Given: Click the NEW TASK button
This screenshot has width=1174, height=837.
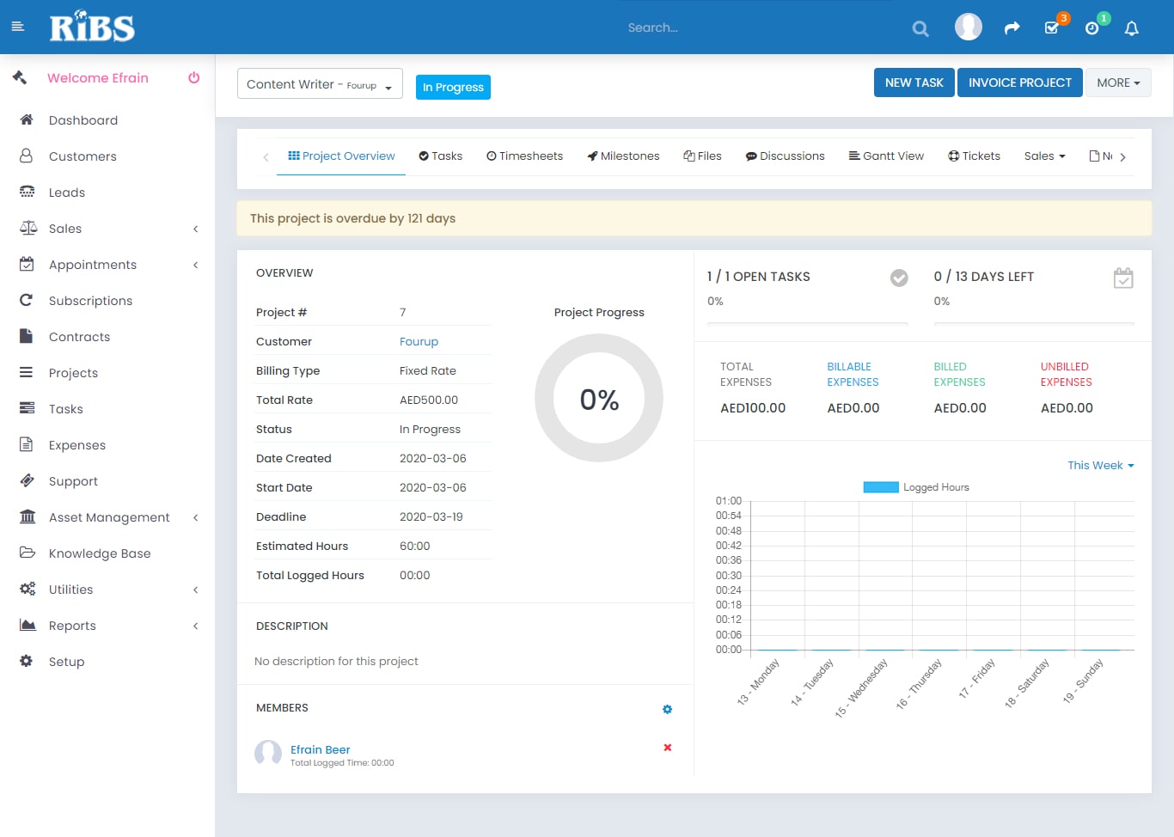Looking at the screenshot, I should 914,82.
